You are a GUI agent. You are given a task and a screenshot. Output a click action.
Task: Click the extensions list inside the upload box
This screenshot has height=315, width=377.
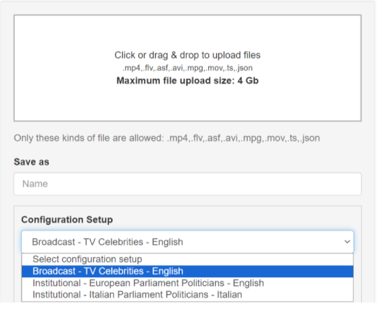187,68
